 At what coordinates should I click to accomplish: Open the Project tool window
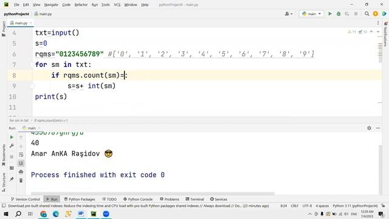point(4,29)
